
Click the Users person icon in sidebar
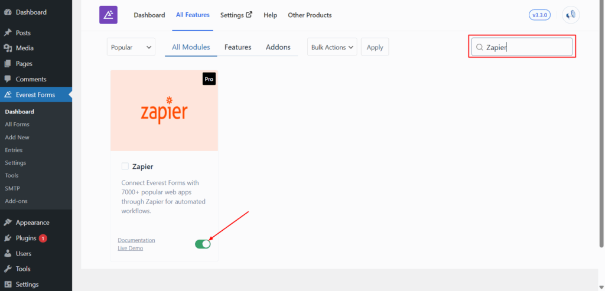pyautogui.click(x=8, y=254)
